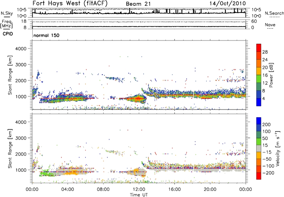Click the 'Time UT' axis label
Image resolution: width=284 pixels, height=197 pixels.
pos(139,195)
